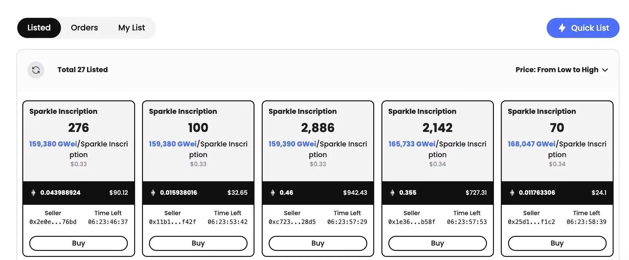Buy the 100 Sparkle Inscription listing
The height and width of the screenshot is (260, 629).
pos(198,243)
